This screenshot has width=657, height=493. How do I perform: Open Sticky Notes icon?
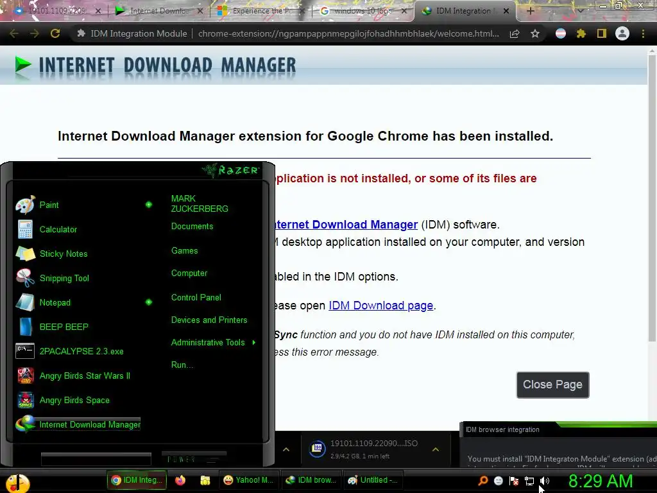point(25,254)
